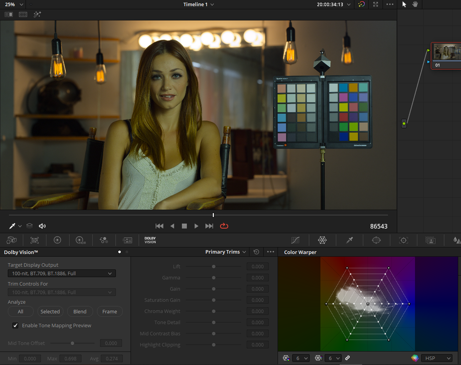Toggle bypass color grades and effects
The height and width of the screenshot is (365, 461).
pos(361,4)
